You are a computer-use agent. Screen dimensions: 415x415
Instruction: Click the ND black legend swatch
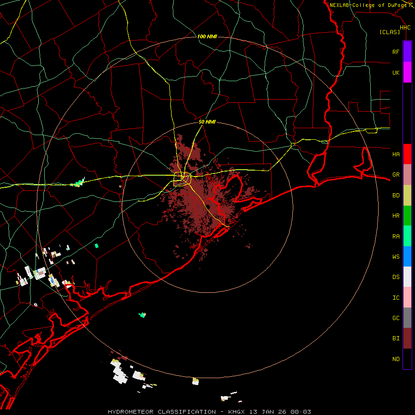pyautogui.click(x=407, y=359)
